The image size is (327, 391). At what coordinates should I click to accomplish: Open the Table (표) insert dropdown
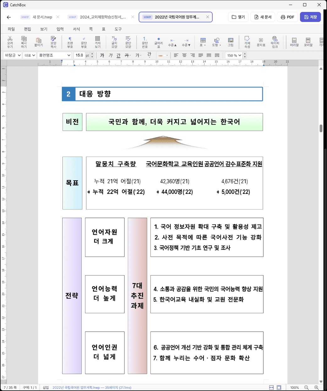pos(203,42)
